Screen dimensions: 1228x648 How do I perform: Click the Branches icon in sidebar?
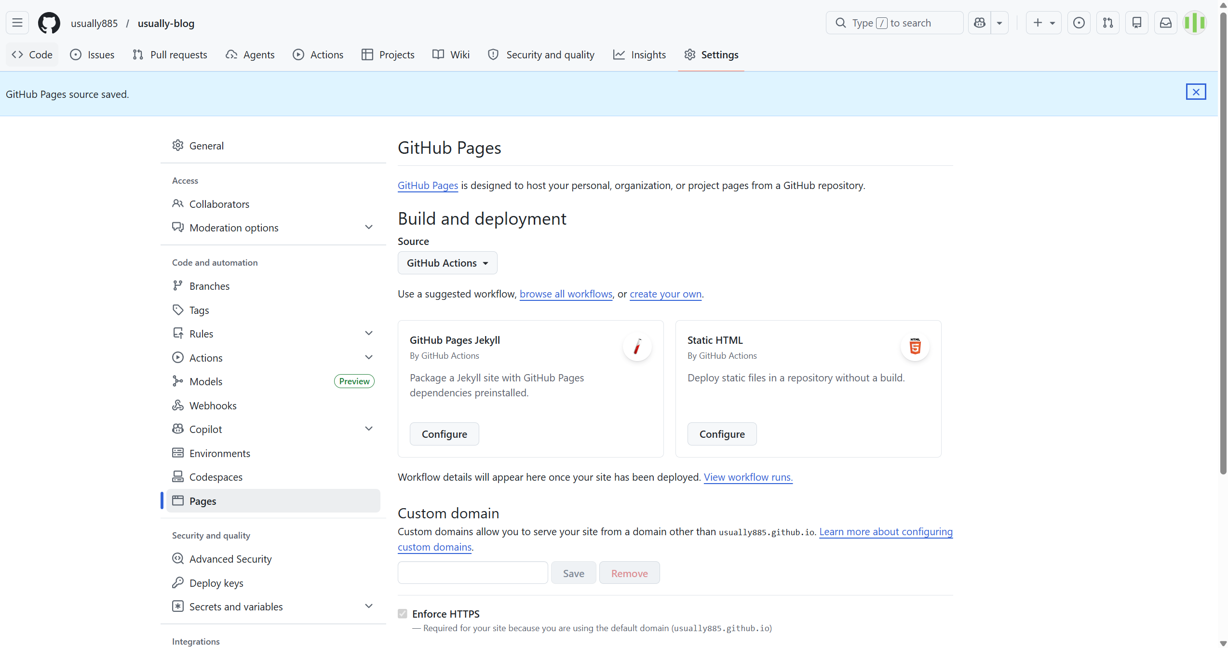[x=178, y=285]
